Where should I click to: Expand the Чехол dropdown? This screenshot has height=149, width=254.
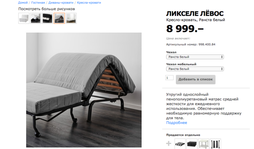195,57
